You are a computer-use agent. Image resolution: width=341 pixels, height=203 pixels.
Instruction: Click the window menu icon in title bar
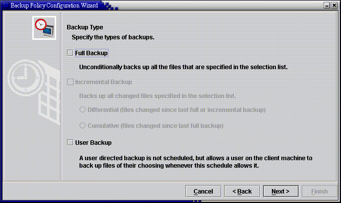pyautogui.click(x=6, y=5)
